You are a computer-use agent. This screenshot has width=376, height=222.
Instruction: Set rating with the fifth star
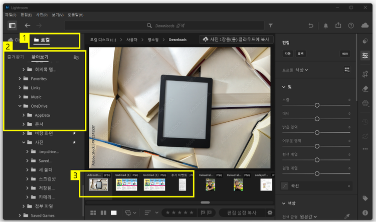click(x=192, y=212)
